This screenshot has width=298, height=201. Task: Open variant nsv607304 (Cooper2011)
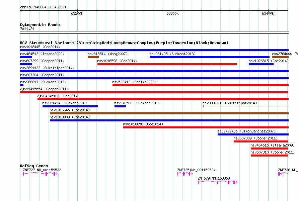(154, 78)
